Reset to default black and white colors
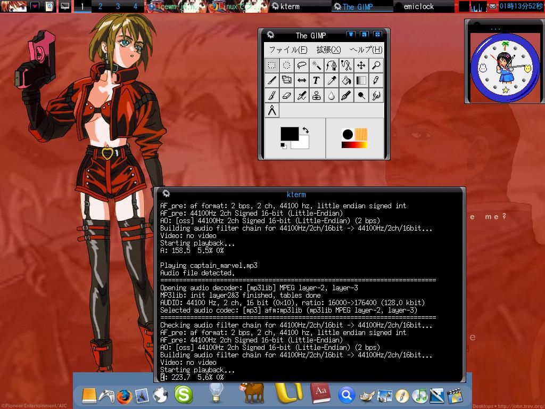The image size is (545, 409). coord(283,145)
